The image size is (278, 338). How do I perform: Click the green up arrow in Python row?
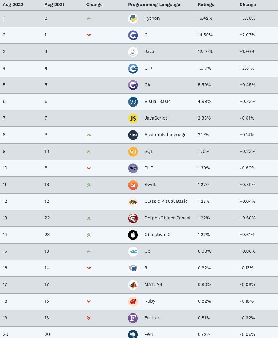(x=89, y=18)
